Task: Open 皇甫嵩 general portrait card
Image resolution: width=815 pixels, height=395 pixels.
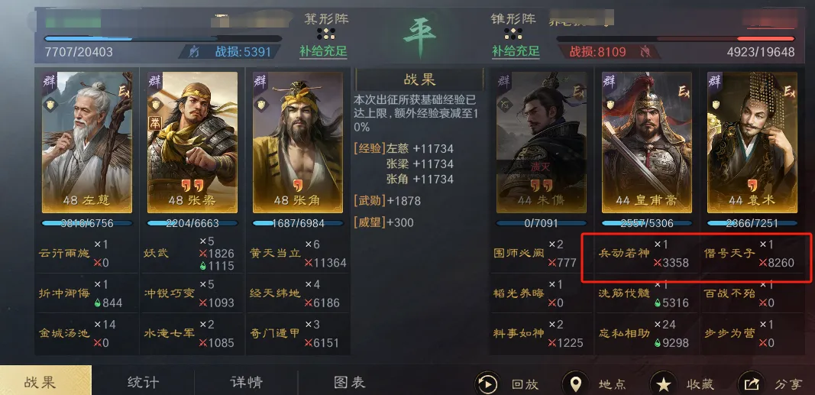Action: coord(647,142)
